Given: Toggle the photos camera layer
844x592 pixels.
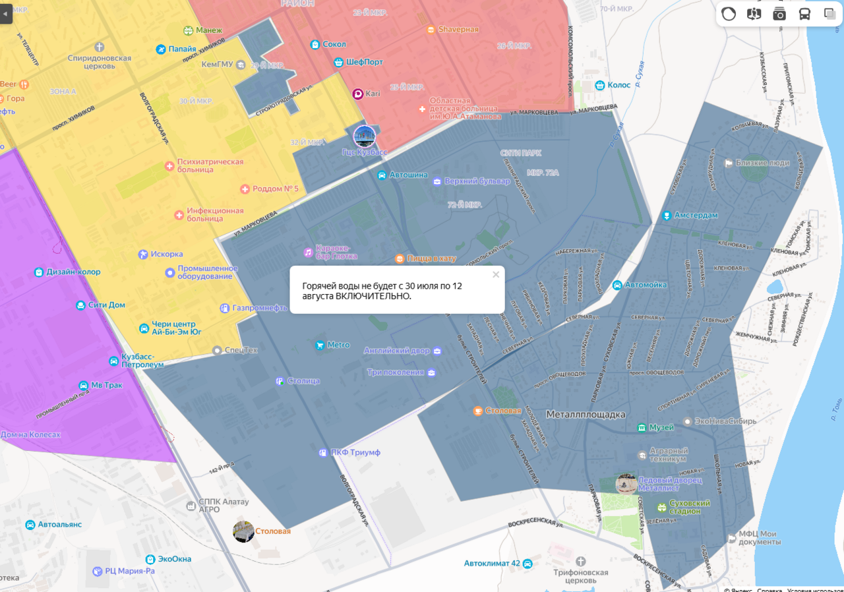Looking at the screenshot, I should point(779,14).
